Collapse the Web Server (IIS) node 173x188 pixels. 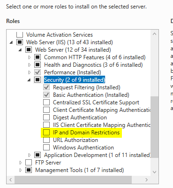pyautogui.click(x=11, y=42)
